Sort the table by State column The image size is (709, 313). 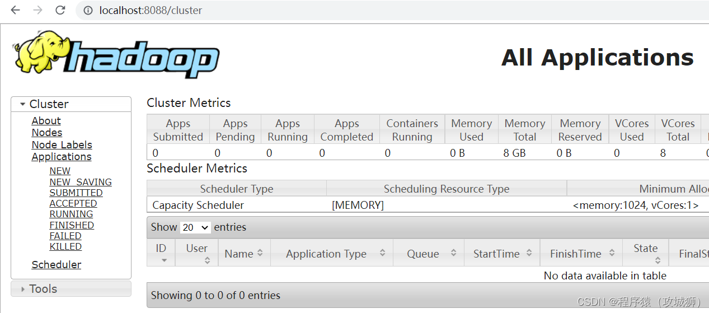646,253
